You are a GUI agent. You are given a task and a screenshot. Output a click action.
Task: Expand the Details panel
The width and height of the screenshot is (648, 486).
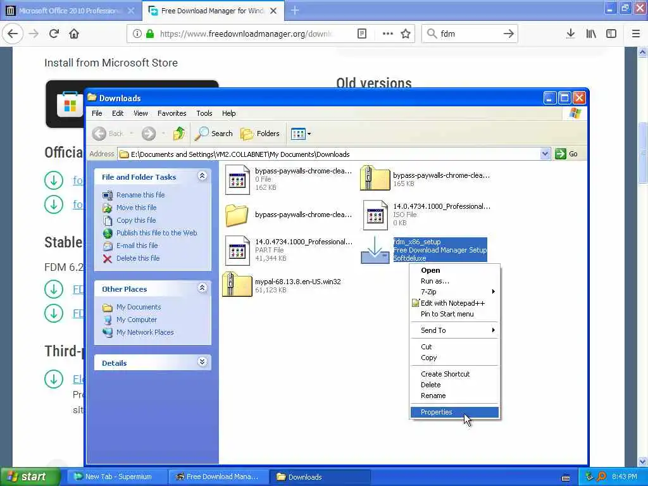(x=202, y=362)
